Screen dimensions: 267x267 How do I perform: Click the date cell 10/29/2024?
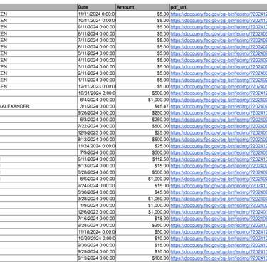(97, 239)
